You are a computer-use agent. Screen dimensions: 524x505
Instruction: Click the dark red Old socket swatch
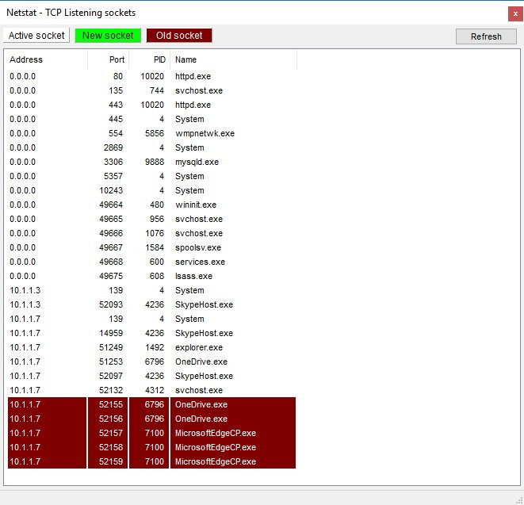179,36
